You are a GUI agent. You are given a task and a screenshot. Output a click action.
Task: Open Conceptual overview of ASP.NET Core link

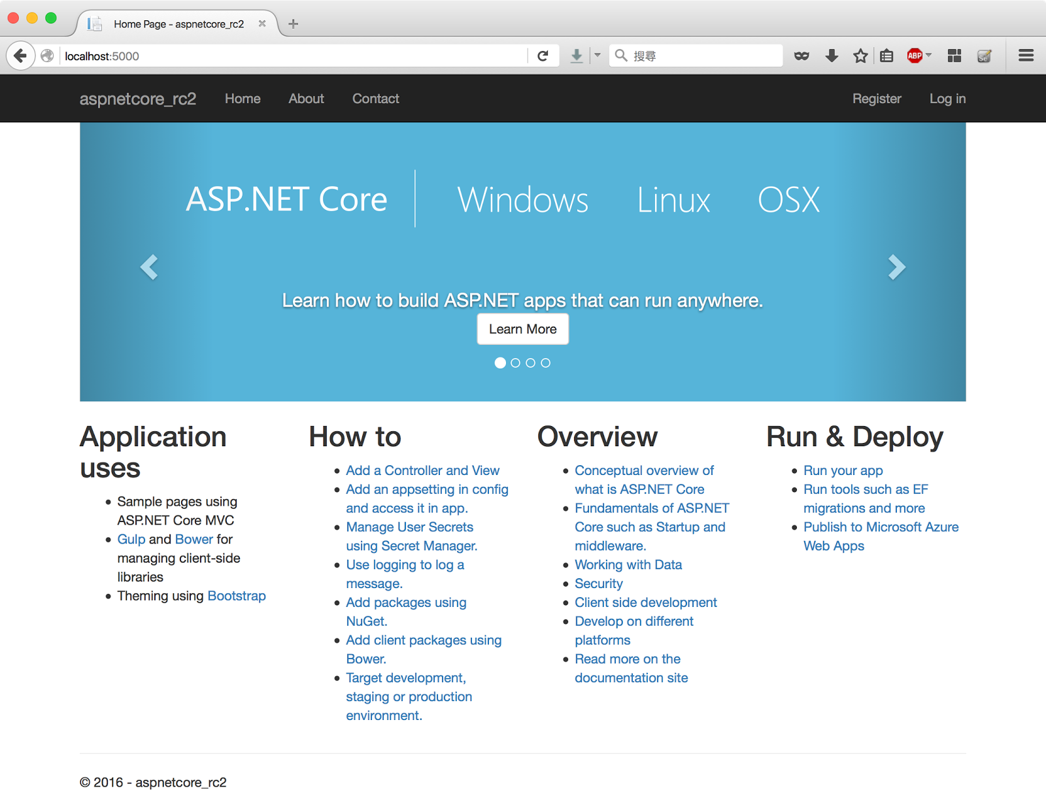pos(644,480)
